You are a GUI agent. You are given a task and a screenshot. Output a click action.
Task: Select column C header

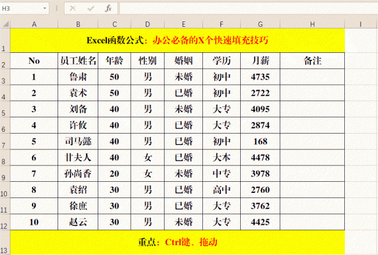(x=115, y=24)
